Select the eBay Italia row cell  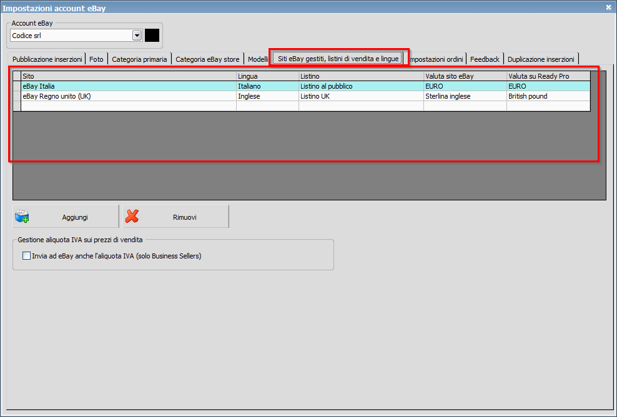pyautogui.click(x=129, y=86)
